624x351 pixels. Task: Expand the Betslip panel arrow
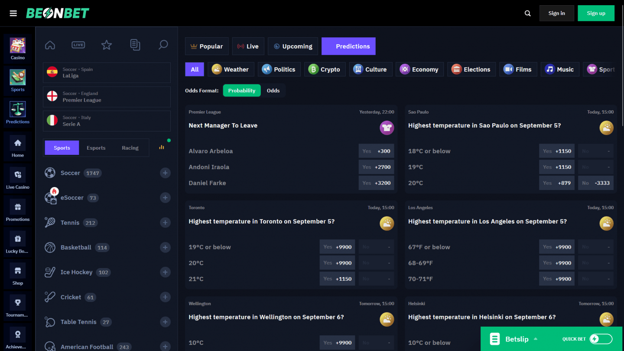click(536, 339)
